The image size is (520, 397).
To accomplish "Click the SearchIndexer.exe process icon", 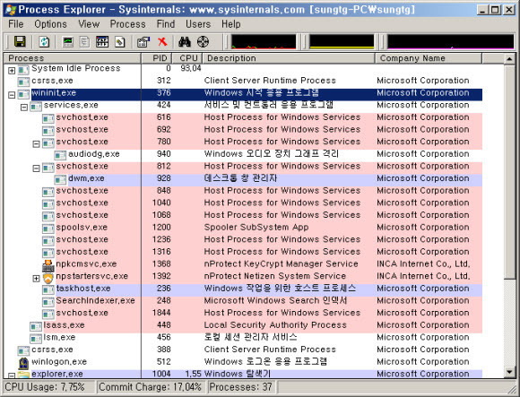I will 48,302.
